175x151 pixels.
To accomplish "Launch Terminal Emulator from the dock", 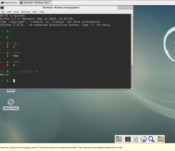I will point(128,139).
